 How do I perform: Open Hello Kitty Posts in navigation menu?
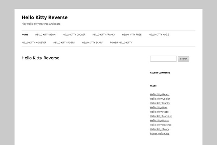64,43
